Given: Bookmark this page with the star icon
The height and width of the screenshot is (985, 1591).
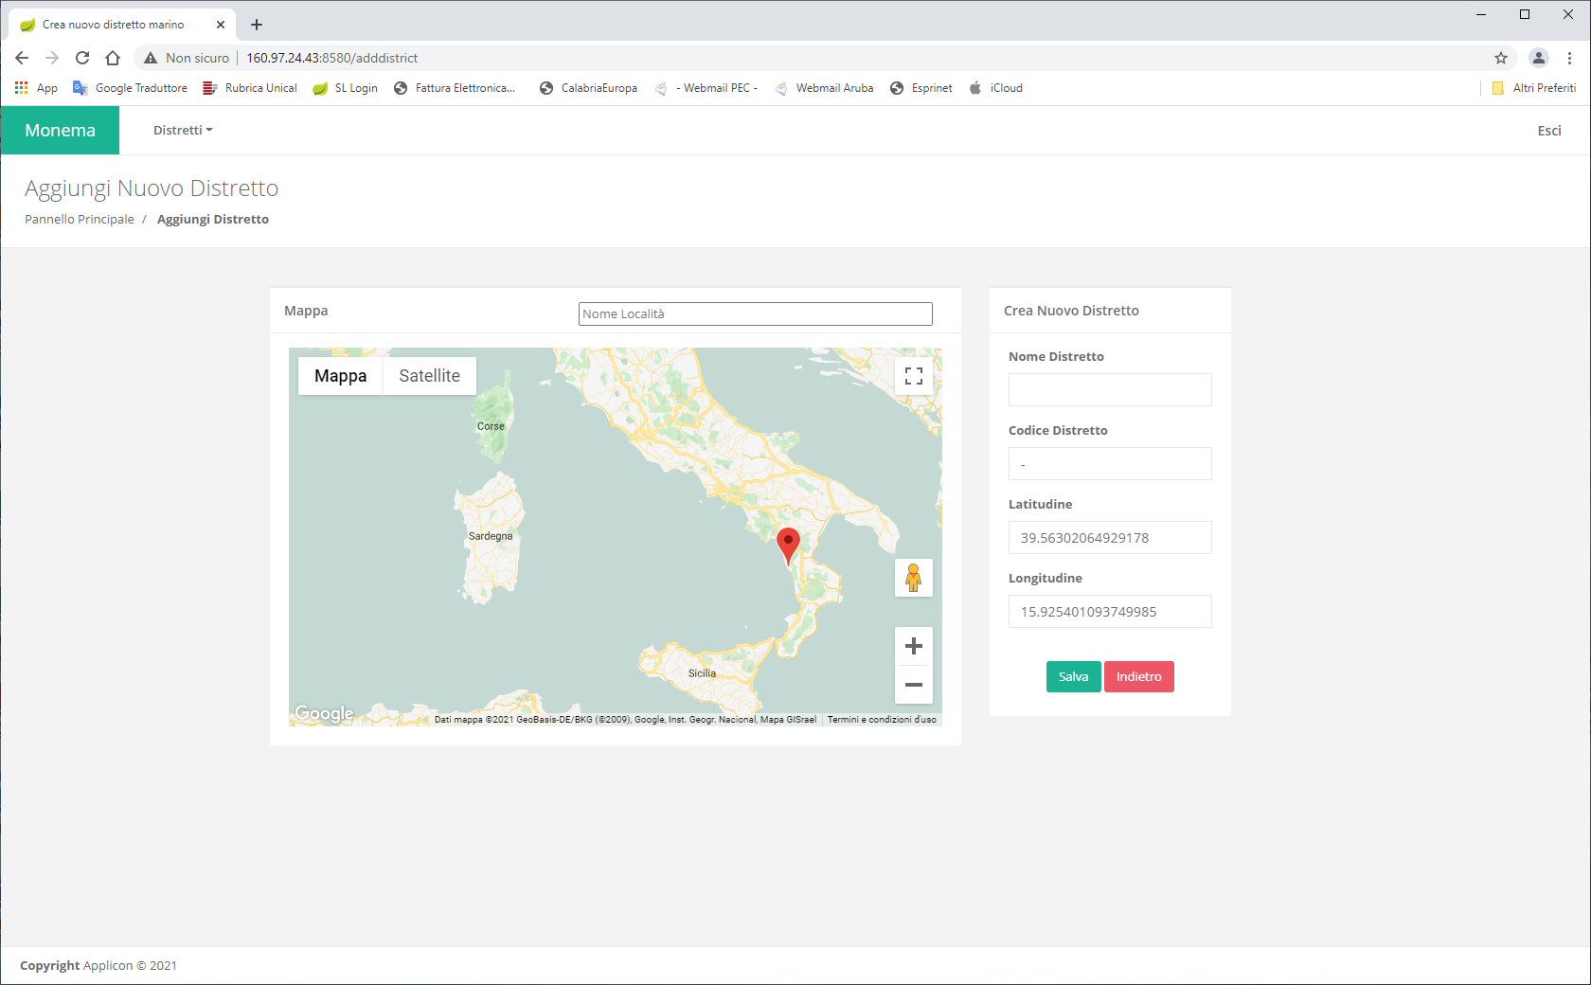Looking at the screenshot, I should tap(1501, 58).
